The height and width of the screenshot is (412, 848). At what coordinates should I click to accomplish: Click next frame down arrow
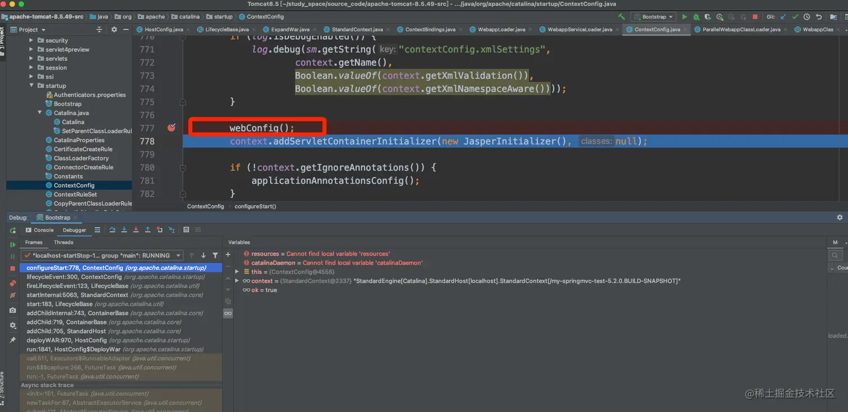pyautogui.click(x=203, y=256)
